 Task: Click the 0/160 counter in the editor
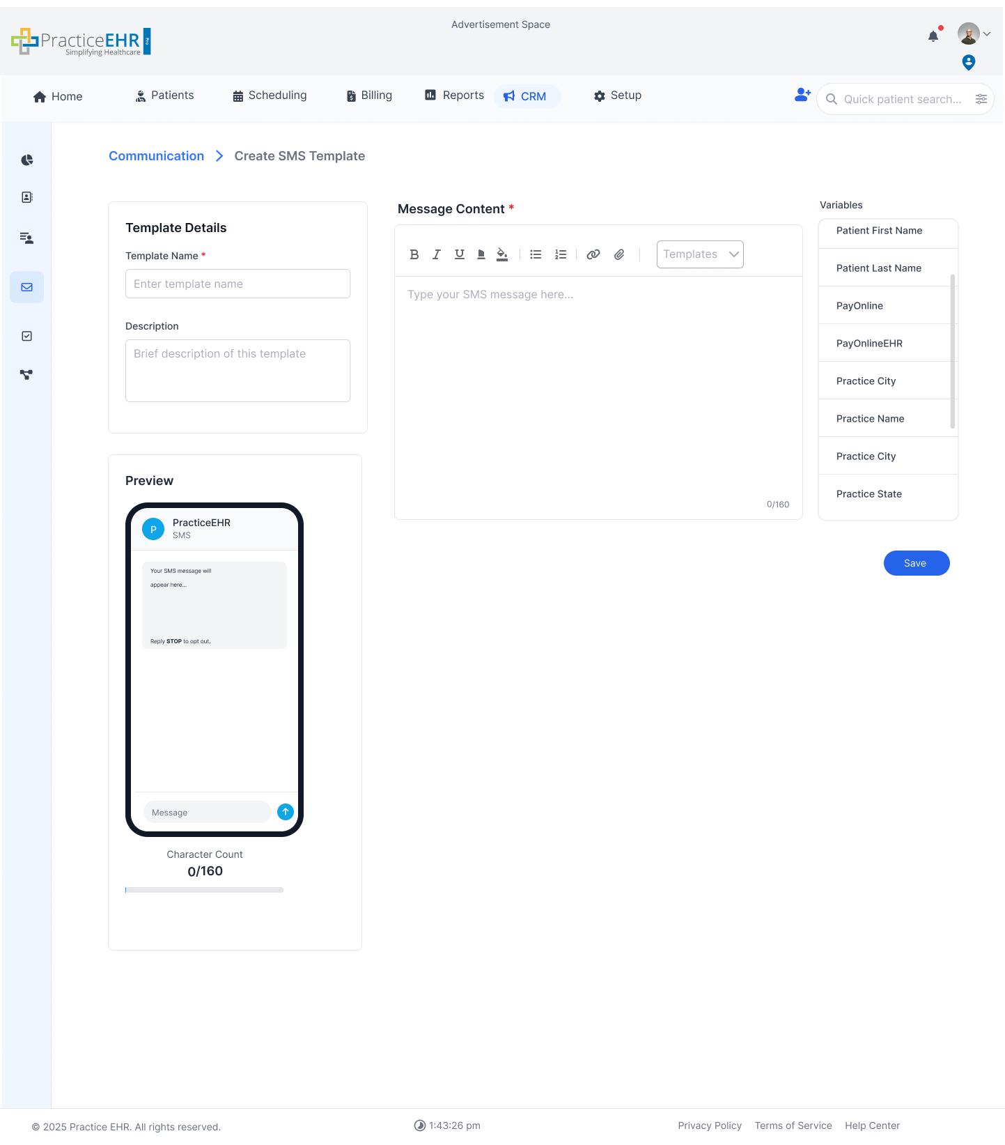point(778,505)
